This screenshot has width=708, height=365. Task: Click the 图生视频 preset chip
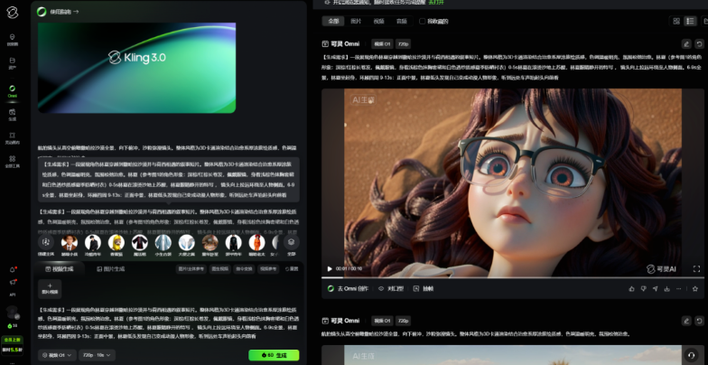point(220,269)
